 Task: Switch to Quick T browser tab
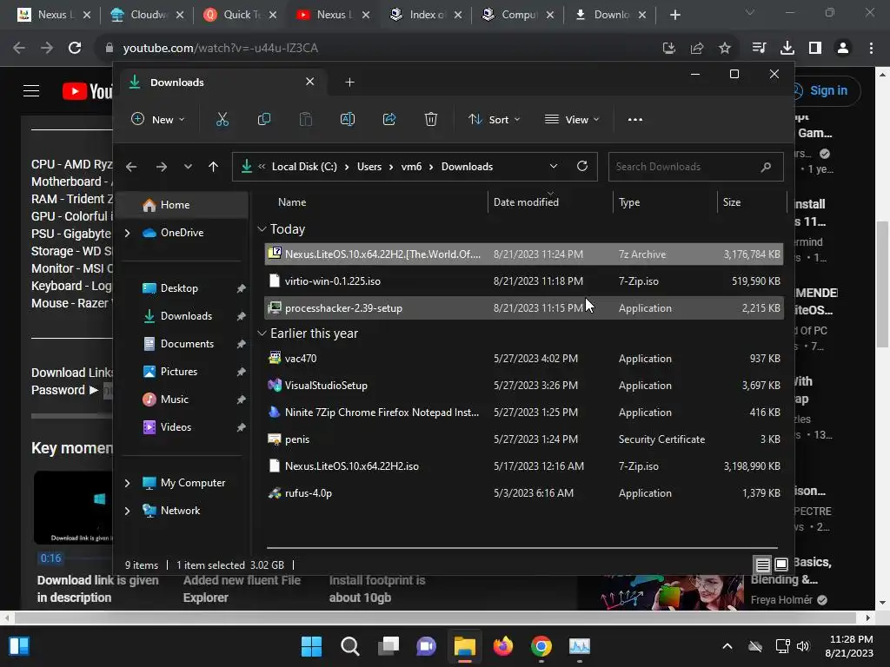pyautogui.click(x=240, y=15)
